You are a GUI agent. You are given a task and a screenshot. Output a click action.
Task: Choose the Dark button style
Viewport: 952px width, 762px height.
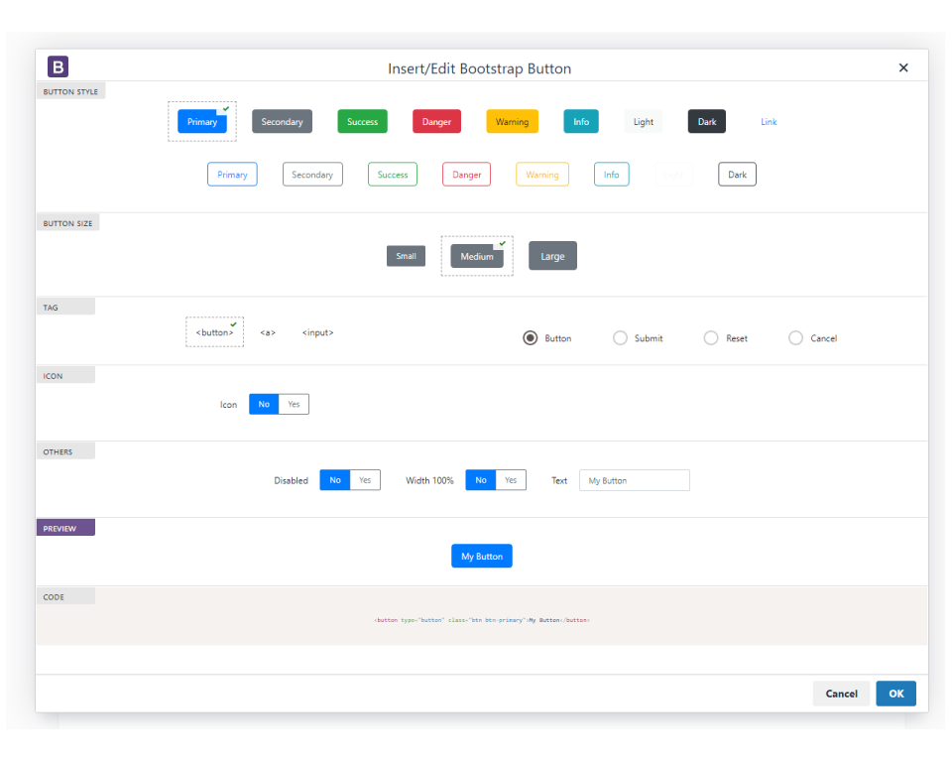click(x=706, y=121)
